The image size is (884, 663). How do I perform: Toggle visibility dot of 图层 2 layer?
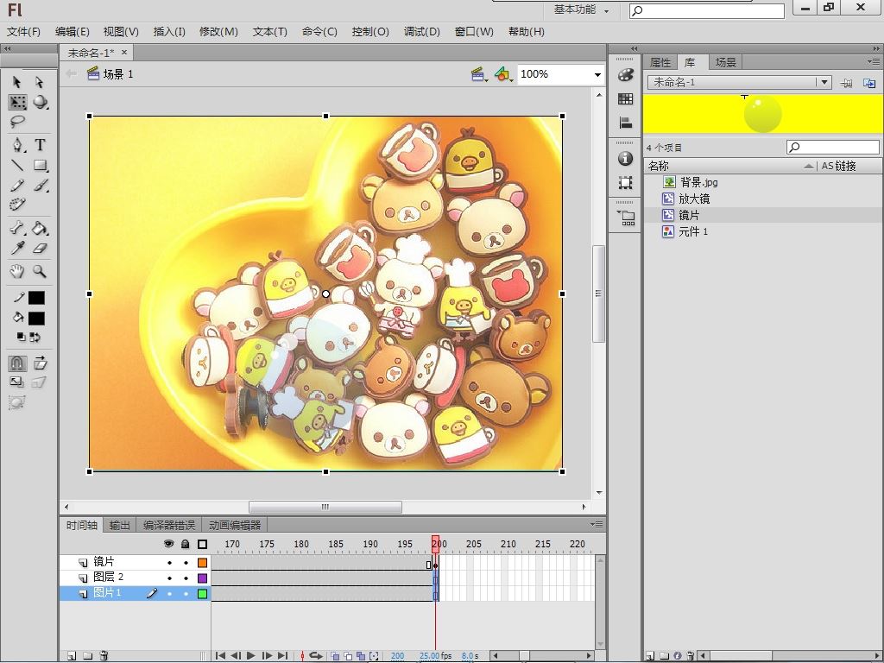click(x=169, y=578)
